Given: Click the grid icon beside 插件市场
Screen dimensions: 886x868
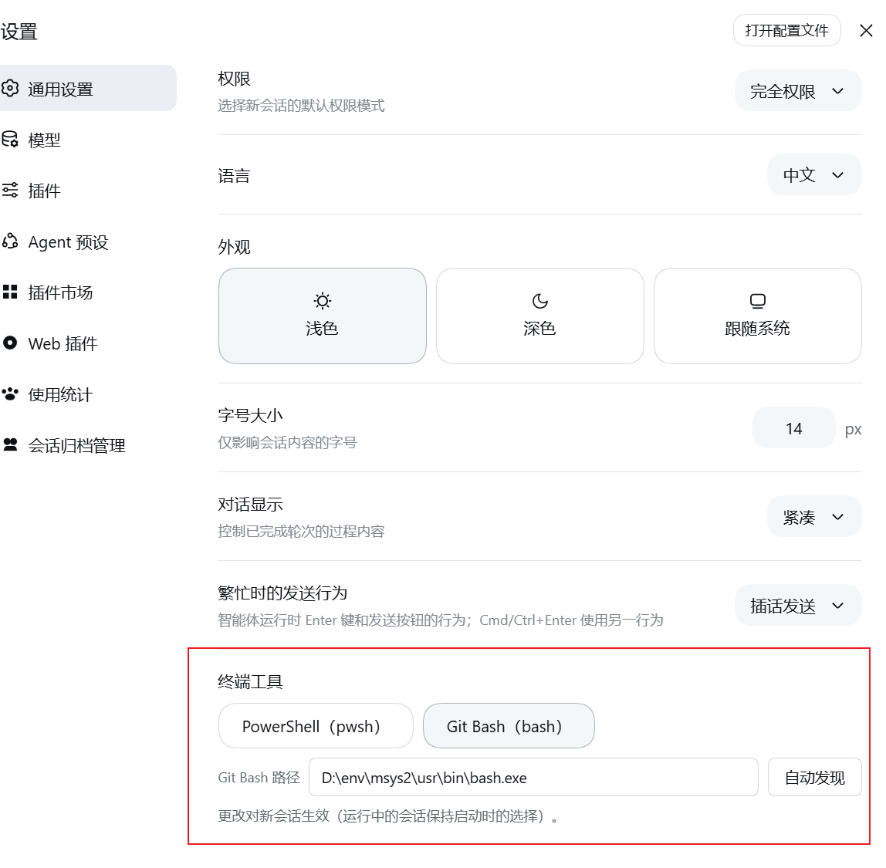Looking at the screenshot, I should [10, 292].
